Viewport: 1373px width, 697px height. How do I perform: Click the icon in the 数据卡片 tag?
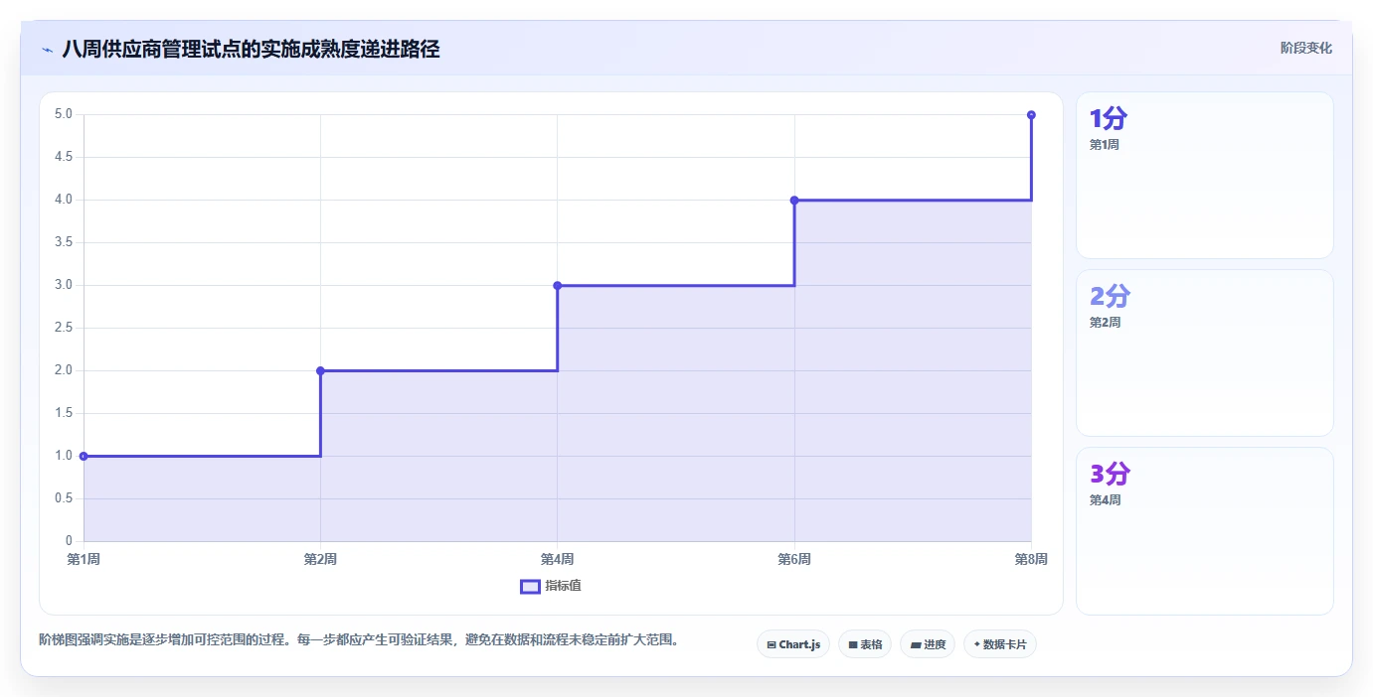pyautogui.click(x=977, y=645)
